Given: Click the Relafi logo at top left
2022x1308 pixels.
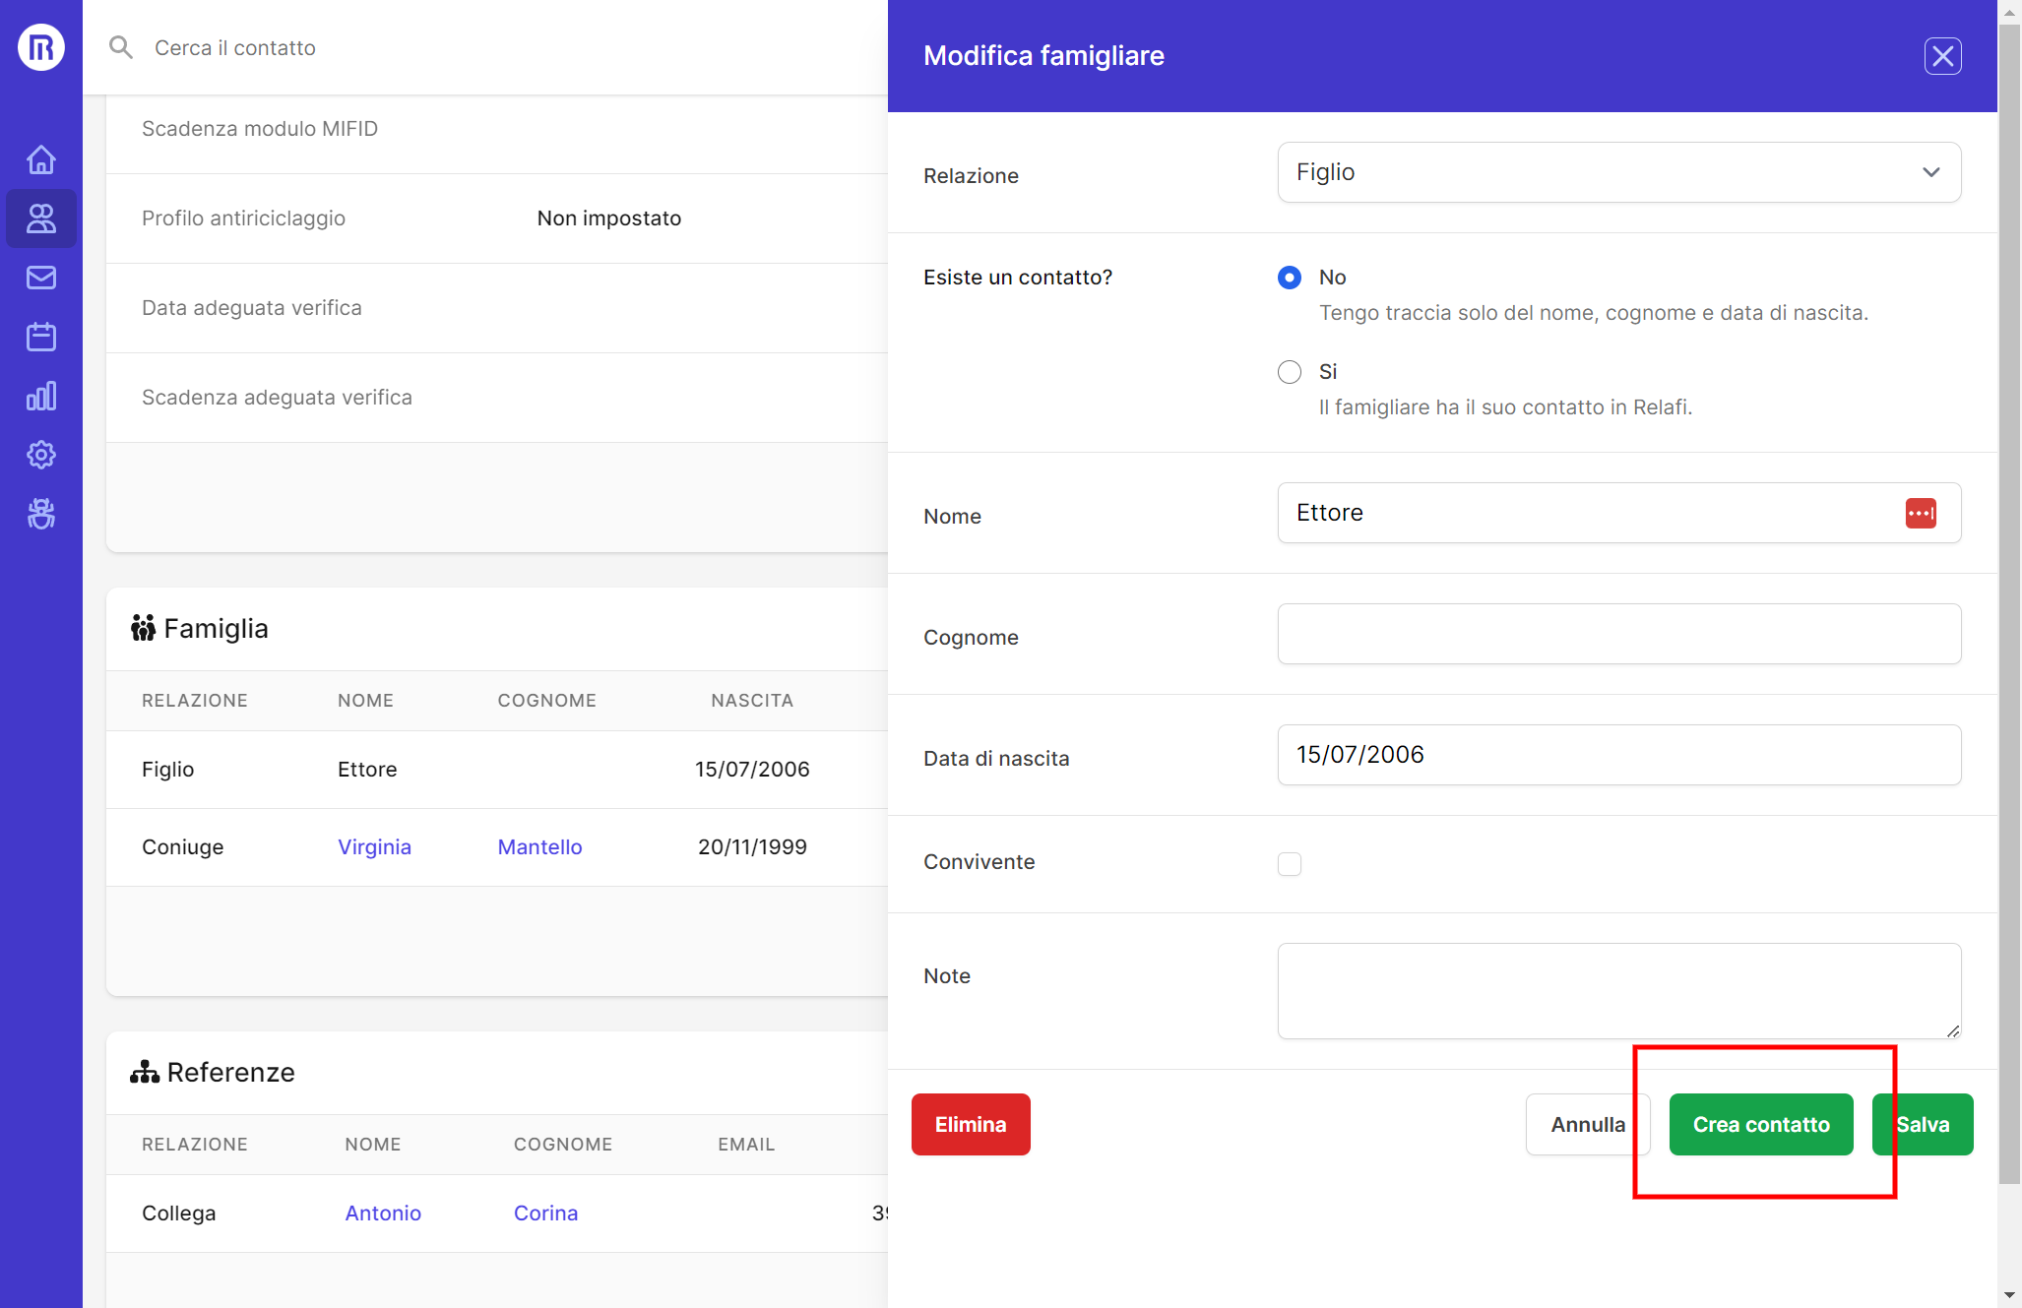Looking at the screenshot, I should 41,47.
